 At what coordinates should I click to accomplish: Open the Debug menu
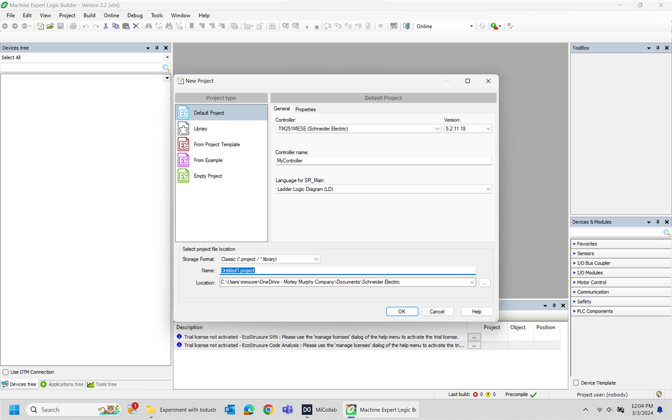point(135,15)
